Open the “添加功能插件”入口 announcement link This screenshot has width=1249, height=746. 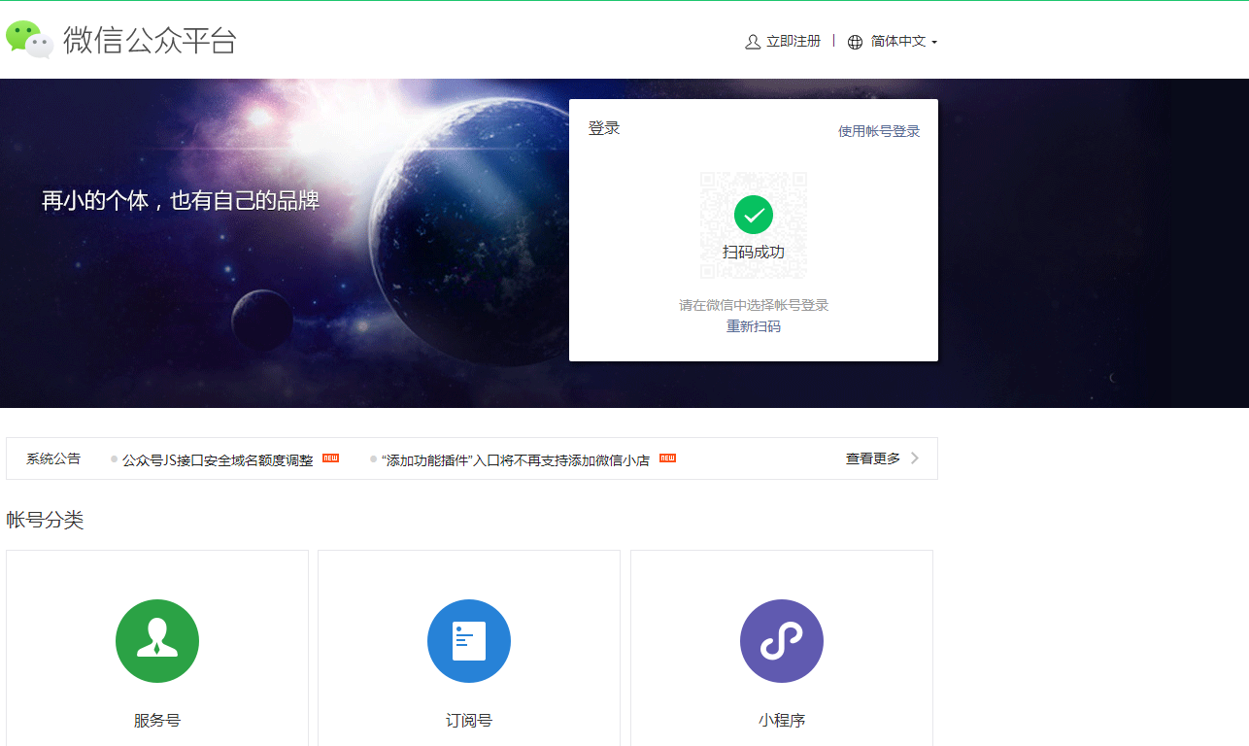516,459
